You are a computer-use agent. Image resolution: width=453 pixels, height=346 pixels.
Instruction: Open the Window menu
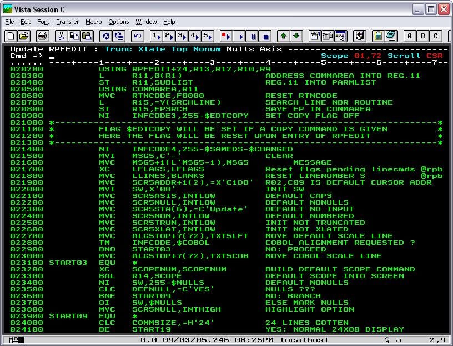pos(146,22)
